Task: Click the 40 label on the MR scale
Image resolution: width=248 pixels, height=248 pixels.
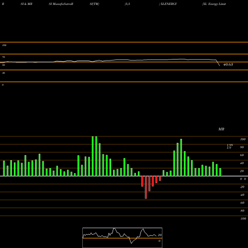Action: pyautogui.click(x=242, y=163)
